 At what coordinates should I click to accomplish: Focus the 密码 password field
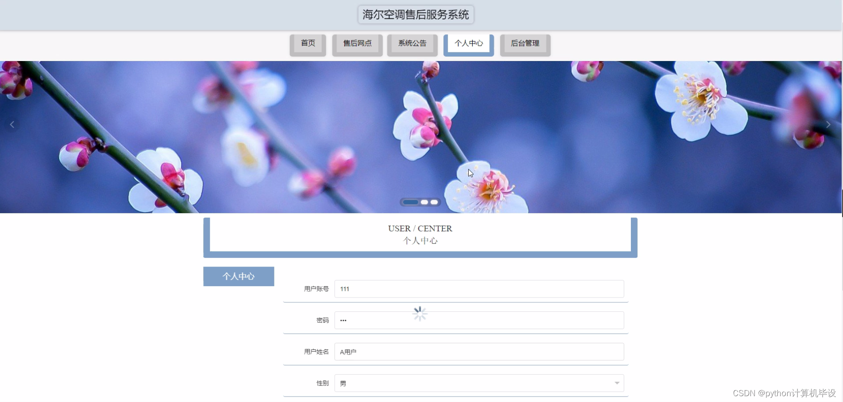pos(479,320)
